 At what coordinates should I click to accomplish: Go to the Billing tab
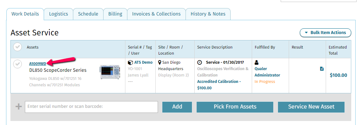[115, 14]
